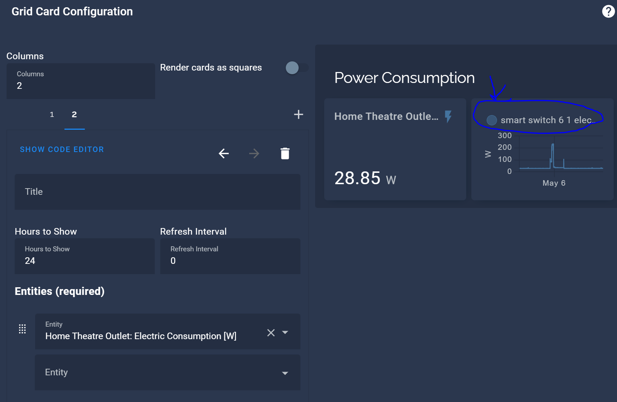Click the drag handle beside the entity row
The image size is (617, 402).
pyautogui.click(x=23, y=329)
